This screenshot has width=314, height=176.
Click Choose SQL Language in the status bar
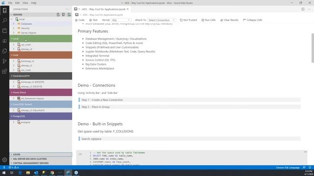(288, 167)
